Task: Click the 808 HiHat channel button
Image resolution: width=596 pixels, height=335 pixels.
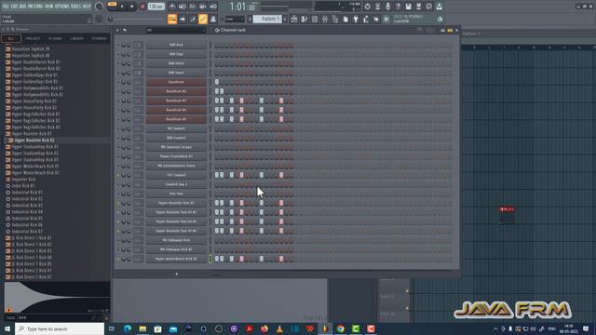Action: point(176,63)
